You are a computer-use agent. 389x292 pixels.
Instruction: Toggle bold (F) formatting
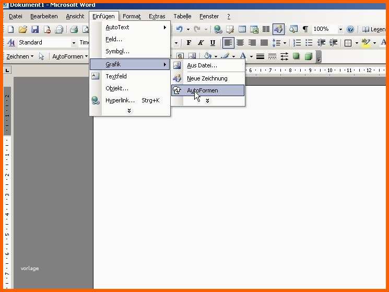[x=189, y=43]
